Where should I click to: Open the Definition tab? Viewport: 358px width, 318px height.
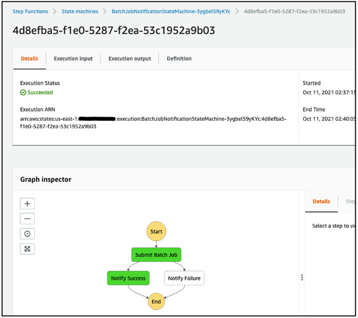179,59
